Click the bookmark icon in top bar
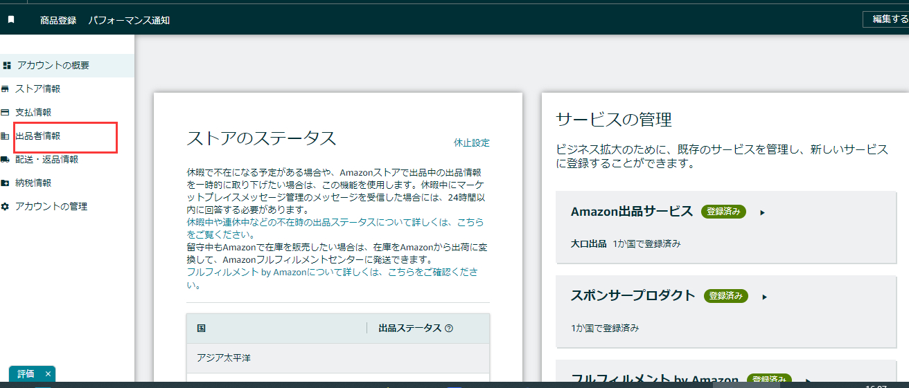Screen dimensions: 909x388 [x=11, y=20]
